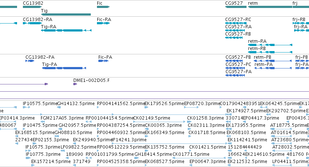Screen dimensions: 309x167
Task: Click EST IP10475.5prime
Action: click(x=40, y=125)
